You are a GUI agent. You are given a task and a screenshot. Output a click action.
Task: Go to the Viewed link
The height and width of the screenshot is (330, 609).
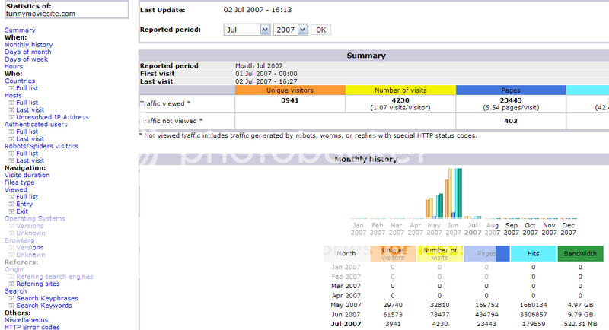click(x=15, y=189)
